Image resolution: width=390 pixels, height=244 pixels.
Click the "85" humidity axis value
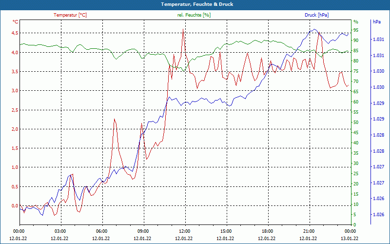tap(356, 51)
